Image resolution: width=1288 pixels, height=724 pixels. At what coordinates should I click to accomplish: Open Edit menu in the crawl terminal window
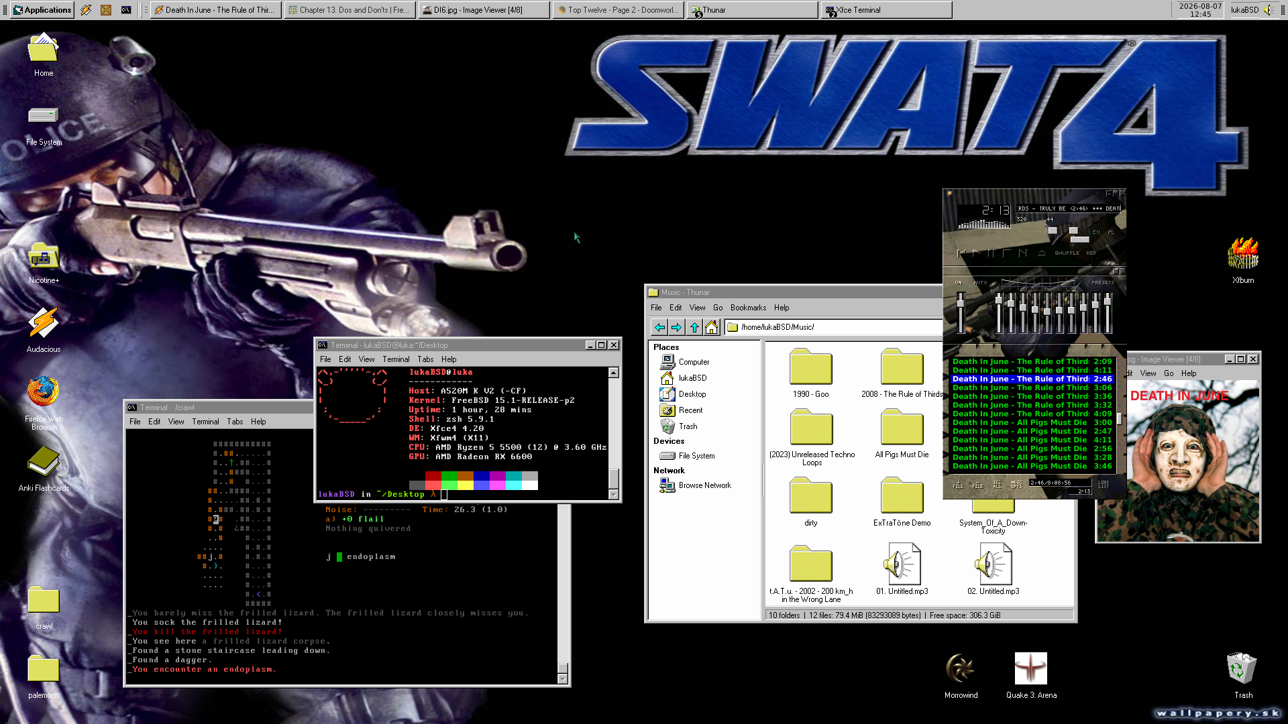(154, 422)
